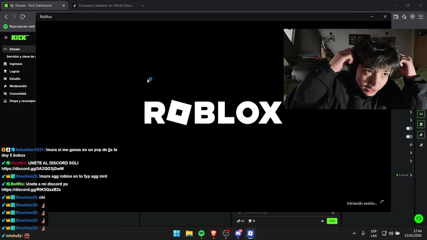
Task: Open OBS Studio from the taskbar
Action: click(x=226, y=233)
